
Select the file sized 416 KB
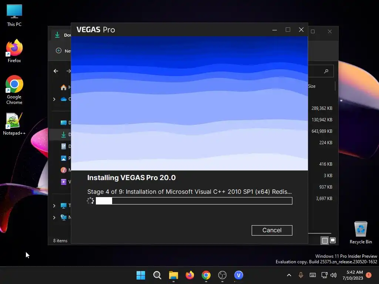pos(325,164)
